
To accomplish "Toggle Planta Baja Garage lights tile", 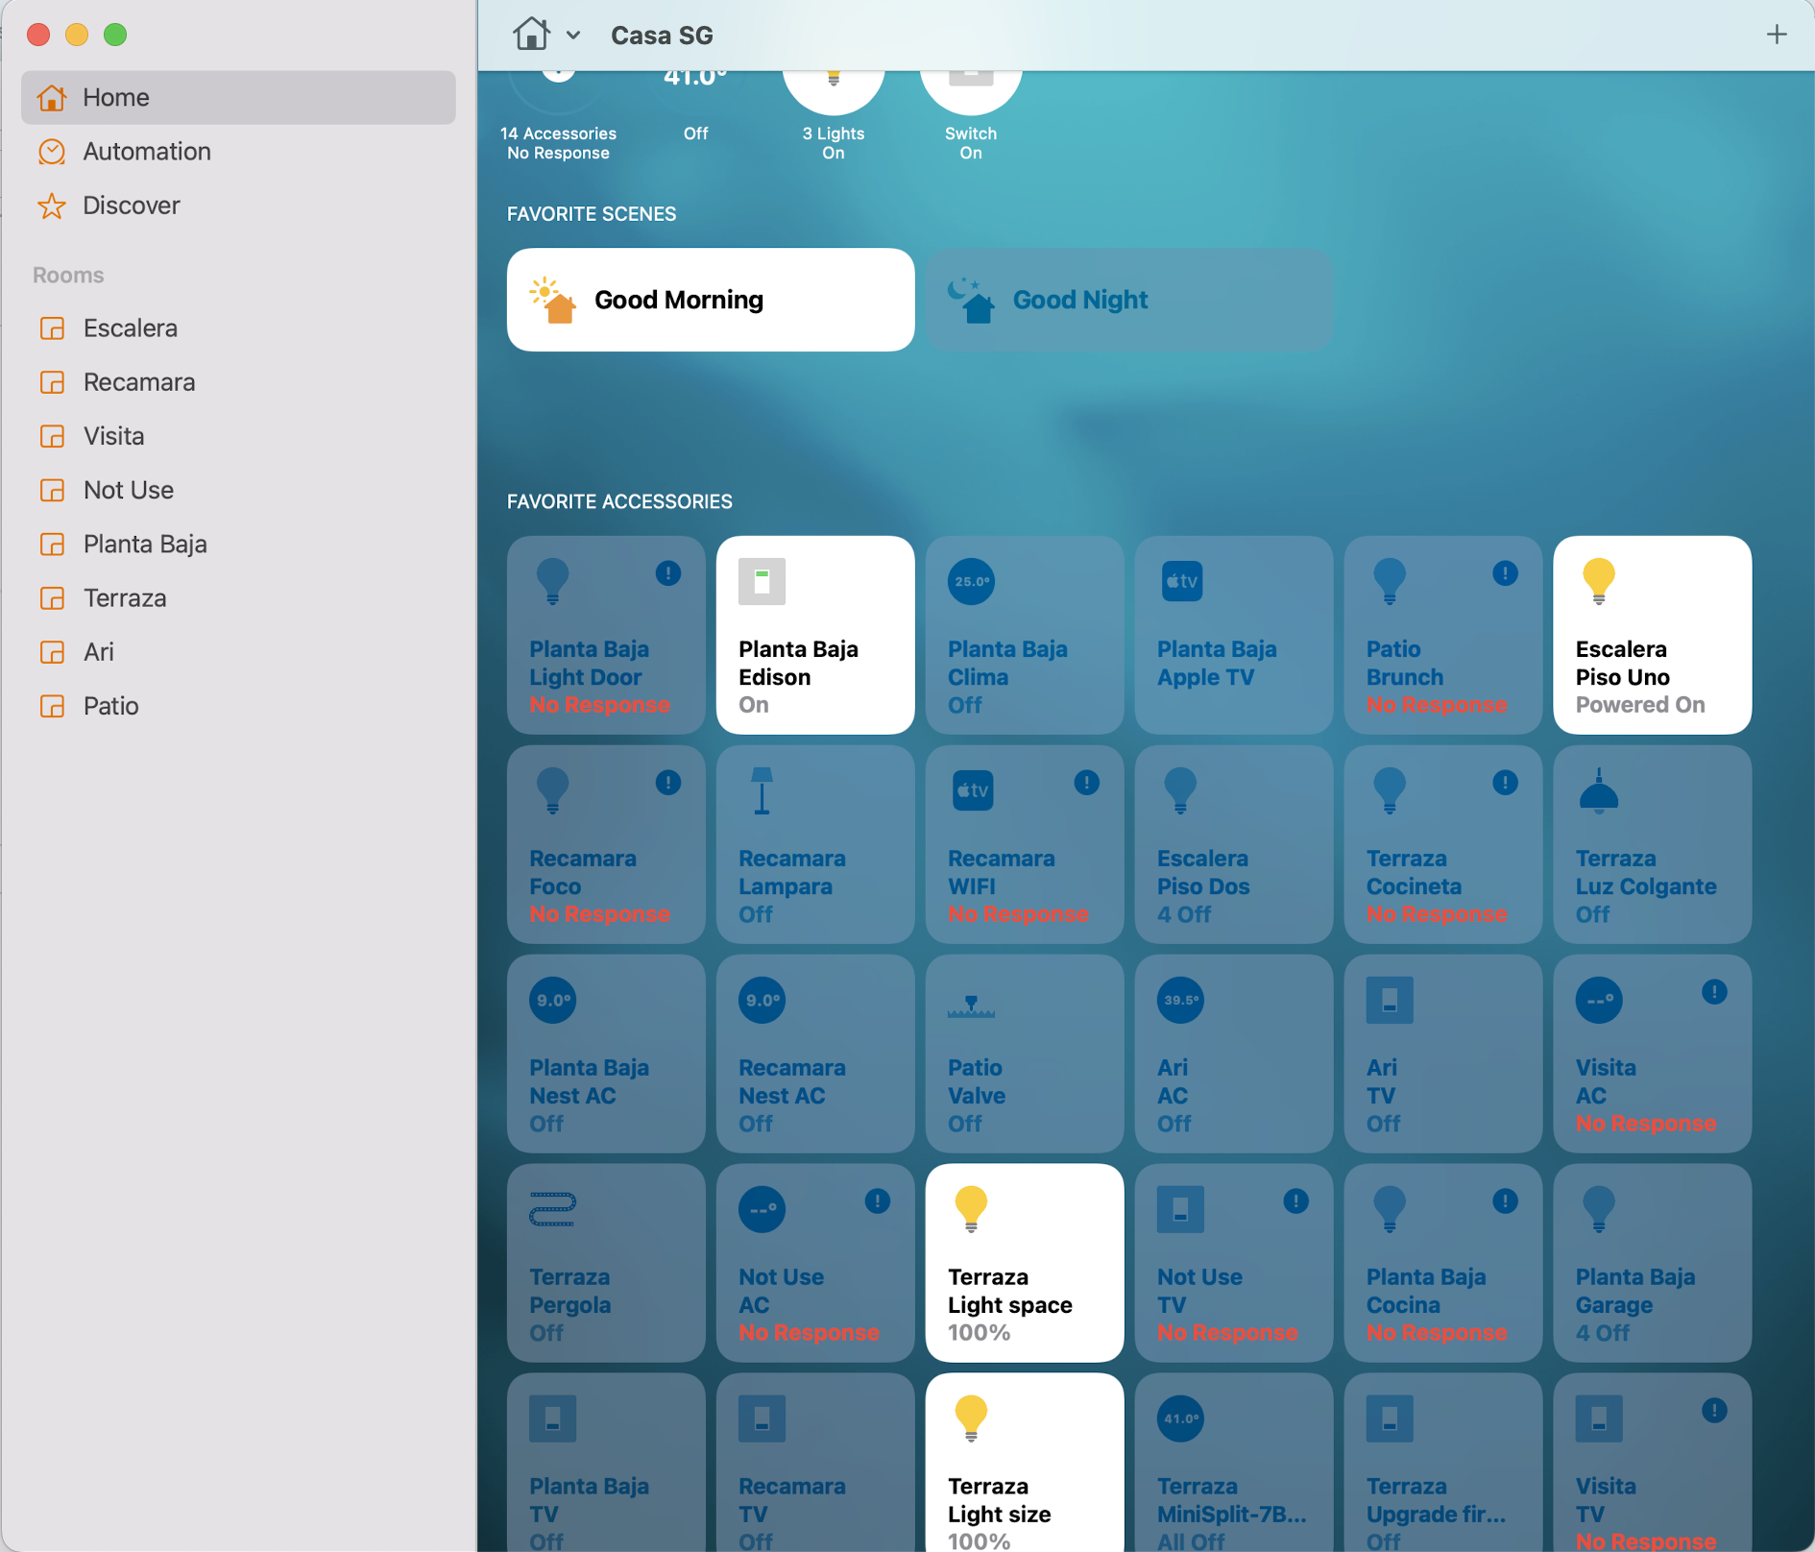I will click(1653, 1263).
